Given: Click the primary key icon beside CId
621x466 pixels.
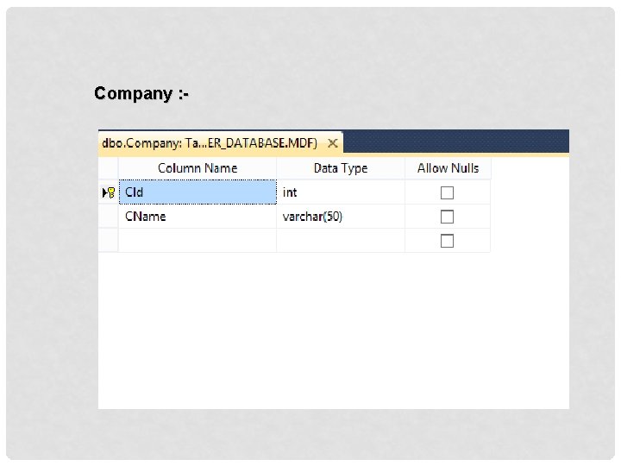Looking at the screenshot, I should (x=111, y=192).
